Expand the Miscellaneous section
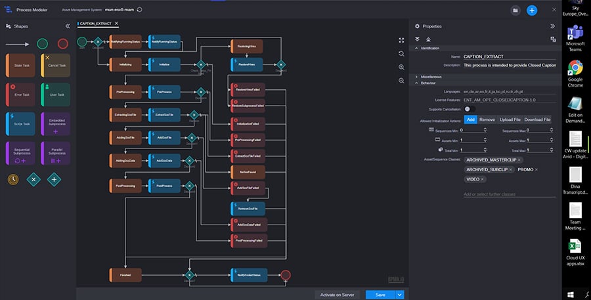 click(x=416, y=77)
